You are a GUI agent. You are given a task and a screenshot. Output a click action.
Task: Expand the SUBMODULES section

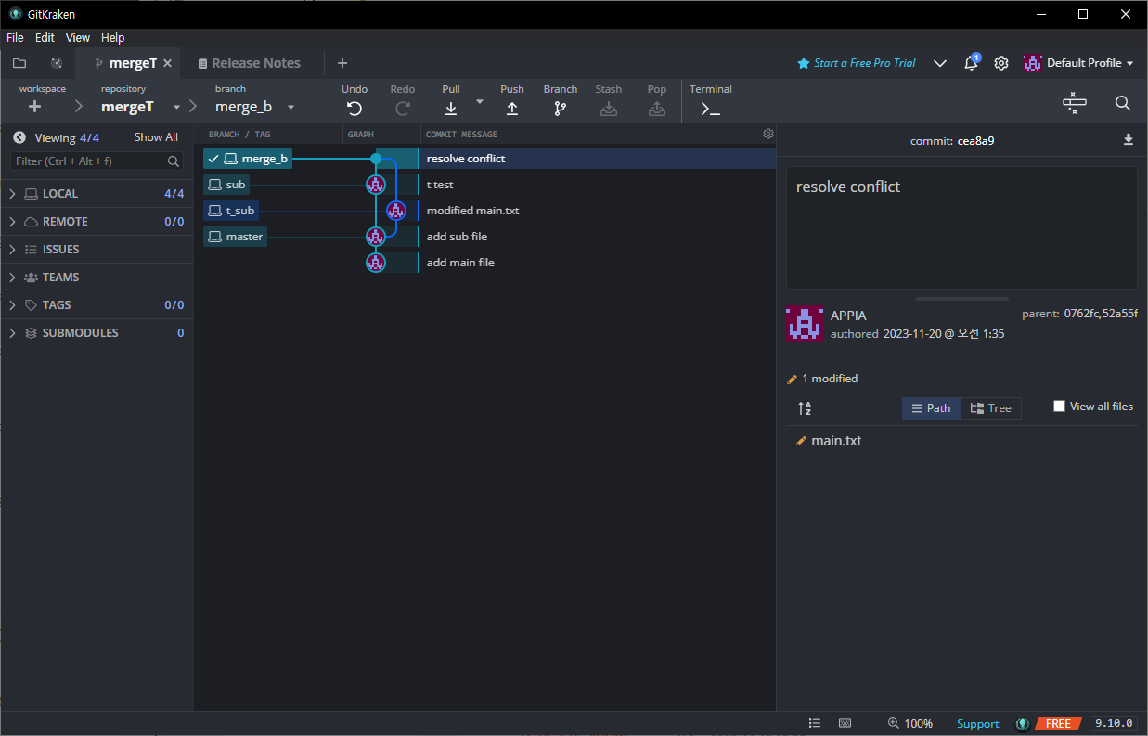pyautogui.click(x=97, y=333)
